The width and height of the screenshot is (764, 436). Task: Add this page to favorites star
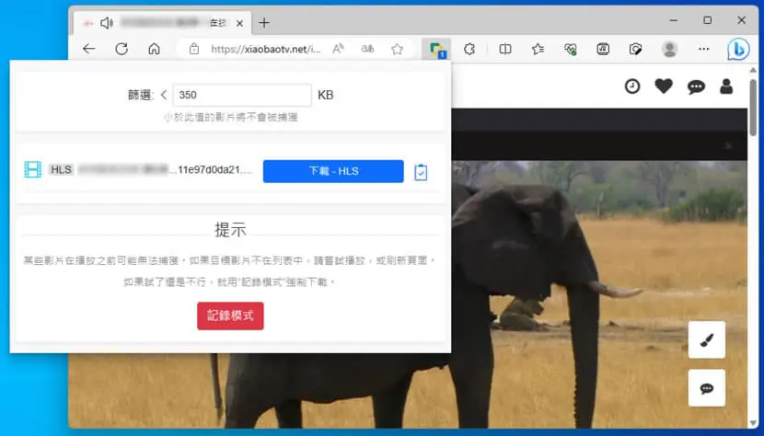coord(397,49)
